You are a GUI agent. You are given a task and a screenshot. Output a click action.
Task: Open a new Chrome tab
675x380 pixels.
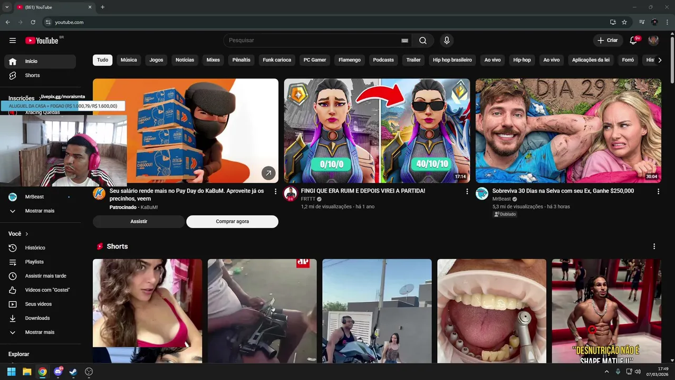pyautogui.click(x=102, y=7)
